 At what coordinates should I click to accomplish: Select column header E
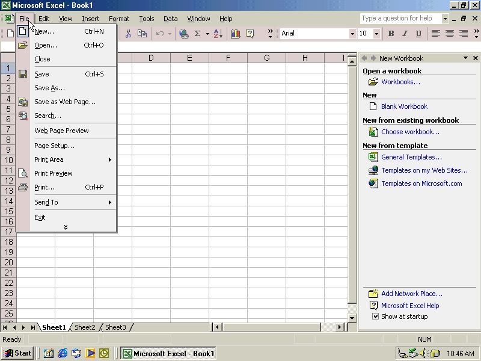pos(189,58)
